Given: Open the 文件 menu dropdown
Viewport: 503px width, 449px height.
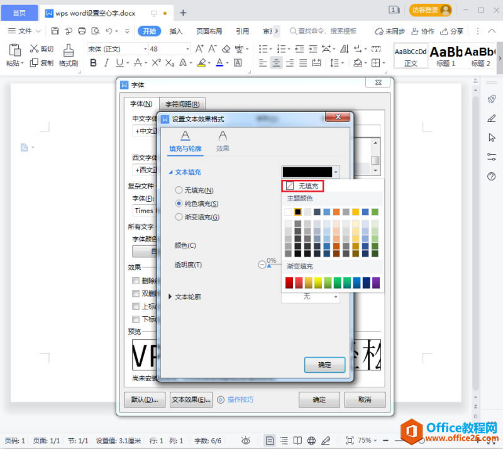Looking at the screenshot, I should coord(25,31).
